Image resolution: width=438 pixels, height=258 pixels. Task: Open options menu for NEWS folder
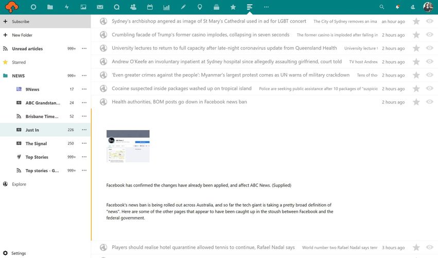click(84, 76)
